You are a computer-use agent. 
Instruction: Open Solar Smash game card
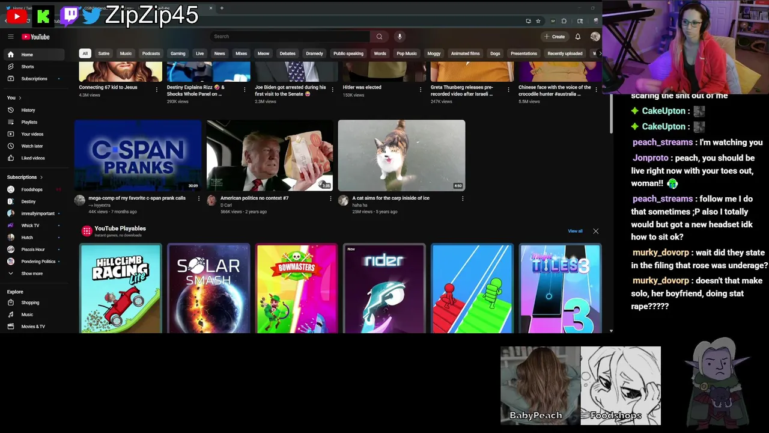coord(208,288)
